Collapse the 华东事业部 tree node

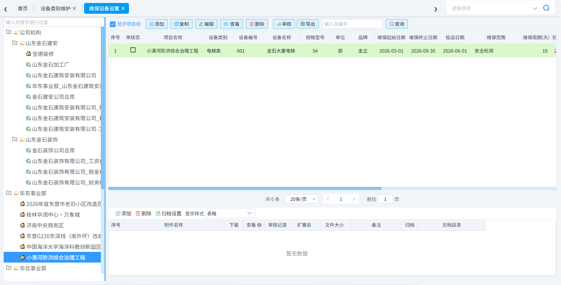pyautogui.click(x=9, y=193)
